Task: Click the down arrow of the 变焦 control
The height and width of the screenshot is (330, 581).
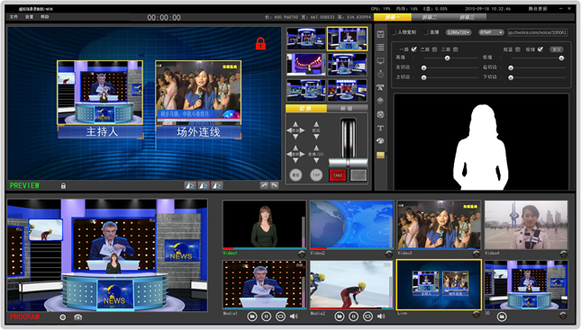Action: tap(316, 161)
